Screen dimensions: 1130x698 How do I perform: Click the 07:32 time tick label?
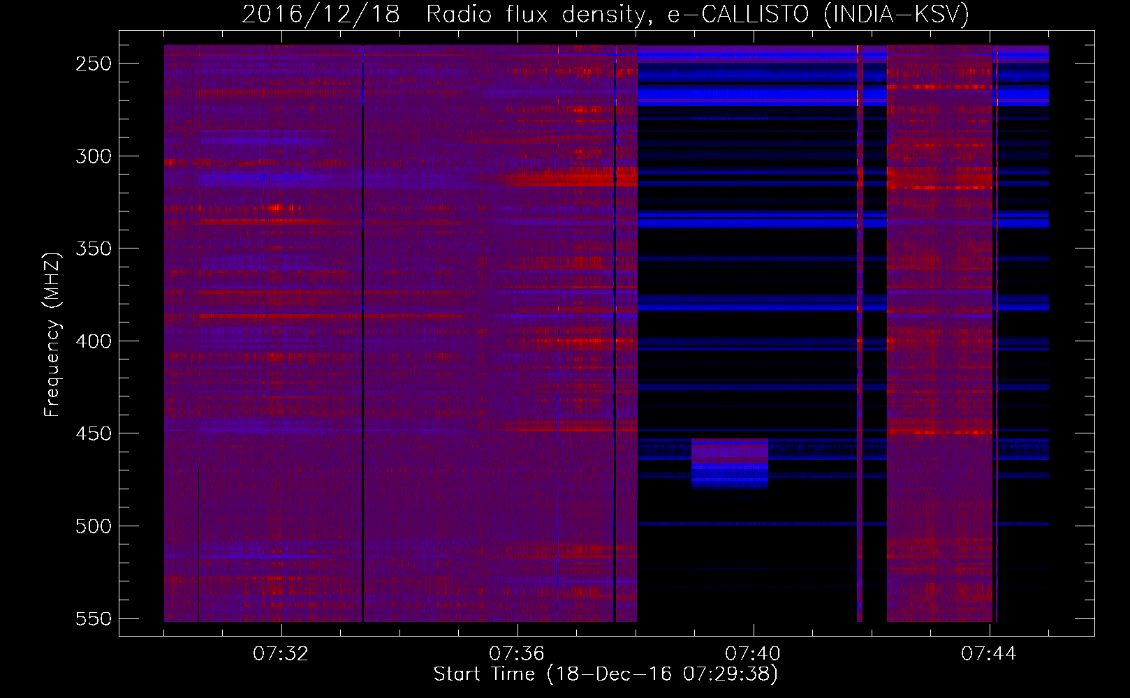point(281,654)
